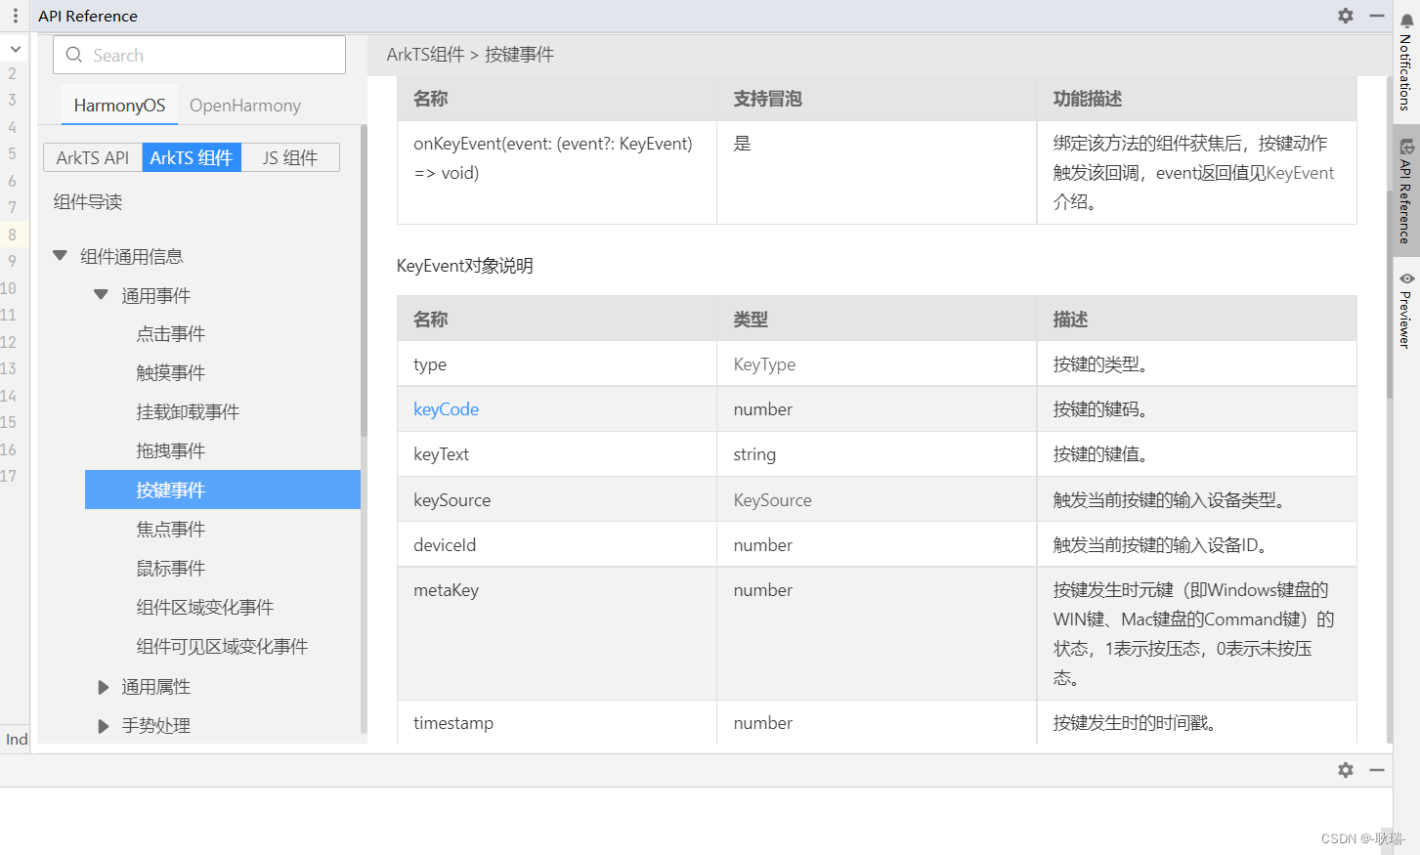Click the sidebar tree vertical scrollbar

click(364, 280)
